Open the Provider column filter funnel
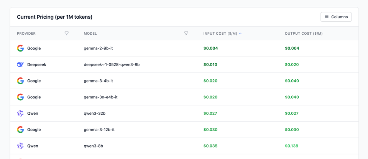368x159 pixels. [x=67, y=34]
